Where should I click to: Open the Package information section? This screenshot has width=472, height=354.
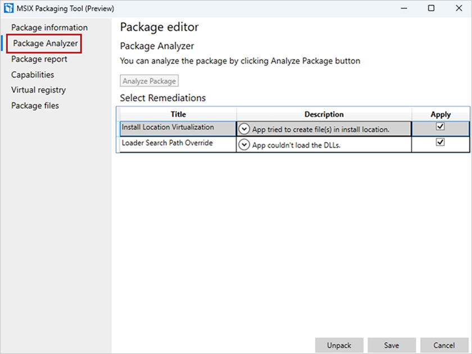(x=49, y=28)
